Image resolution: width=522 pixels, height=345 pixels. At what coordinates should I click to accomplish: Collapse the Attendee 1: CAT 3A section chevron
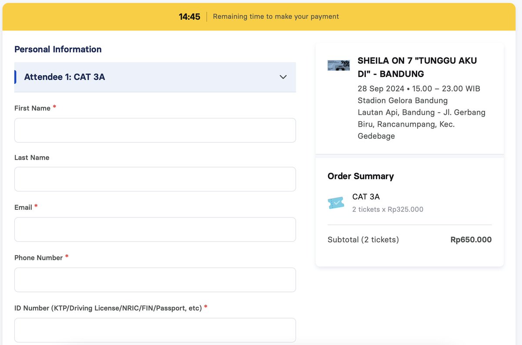[283, 77]
